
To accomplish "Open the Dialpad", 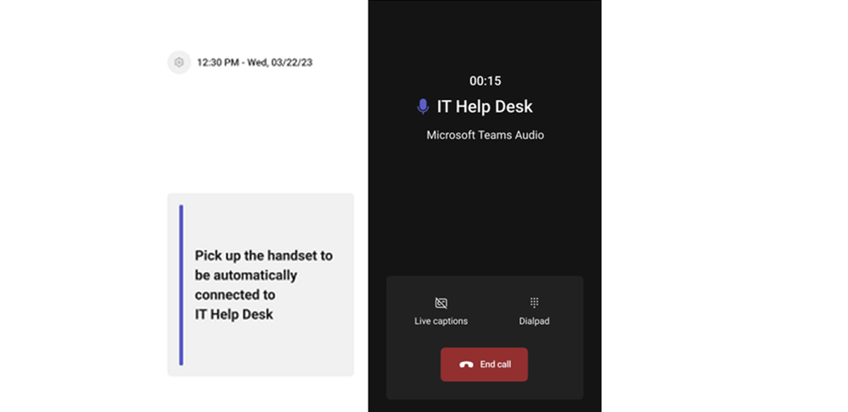I will (534, 310).
